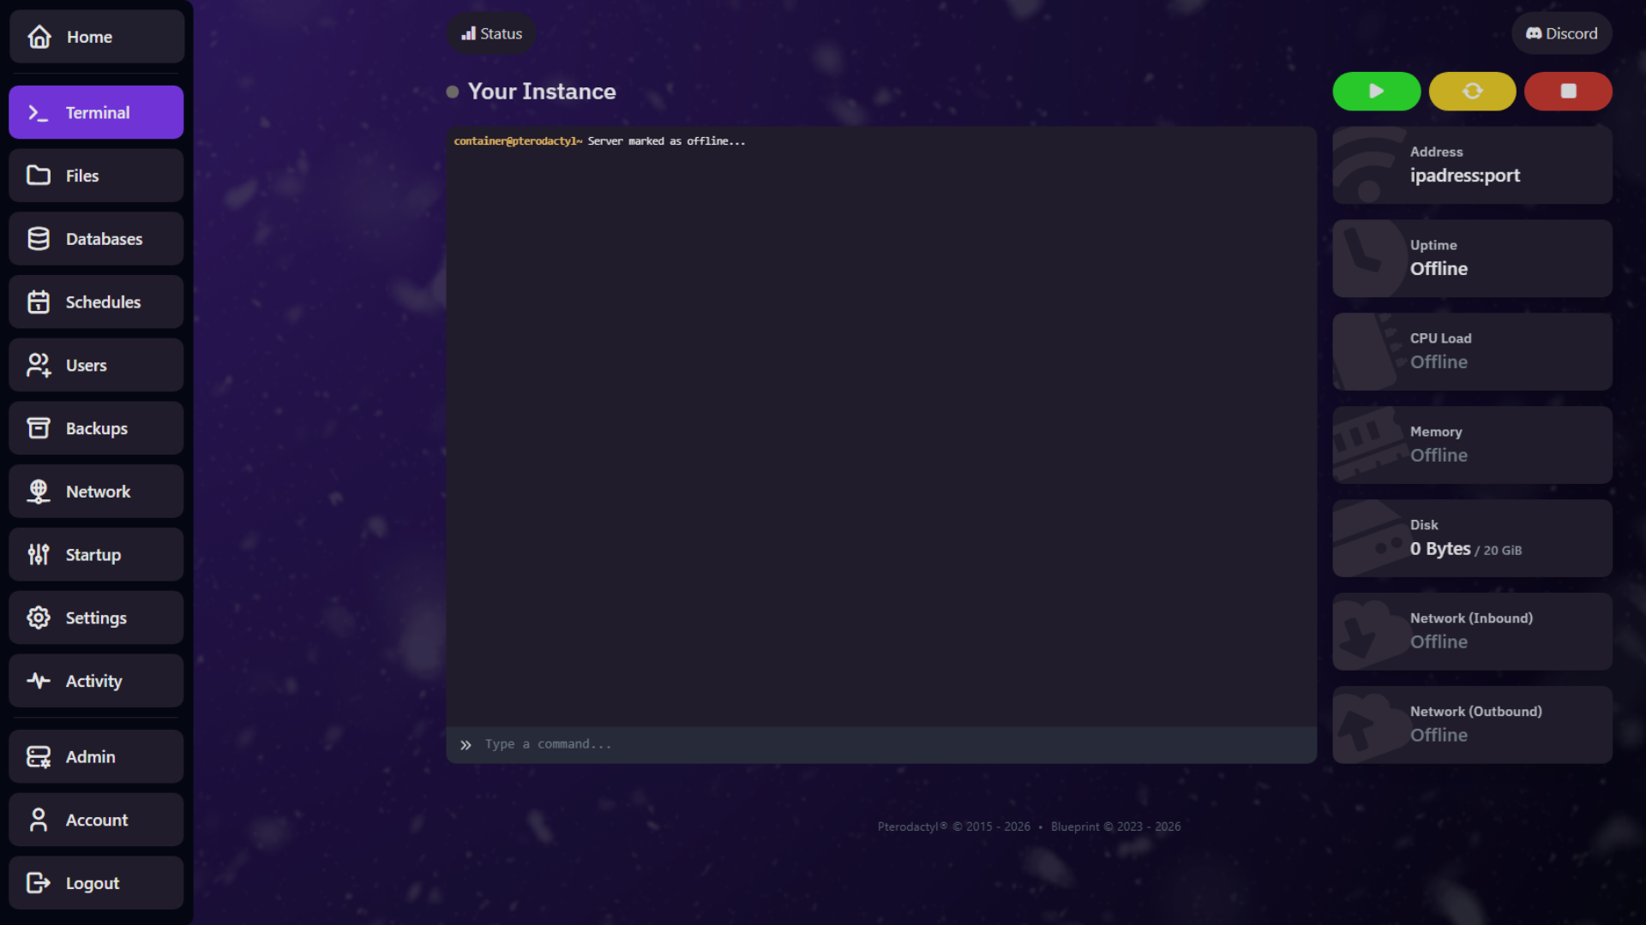Restart the server with yellow button

click(x=1472, y=91)
